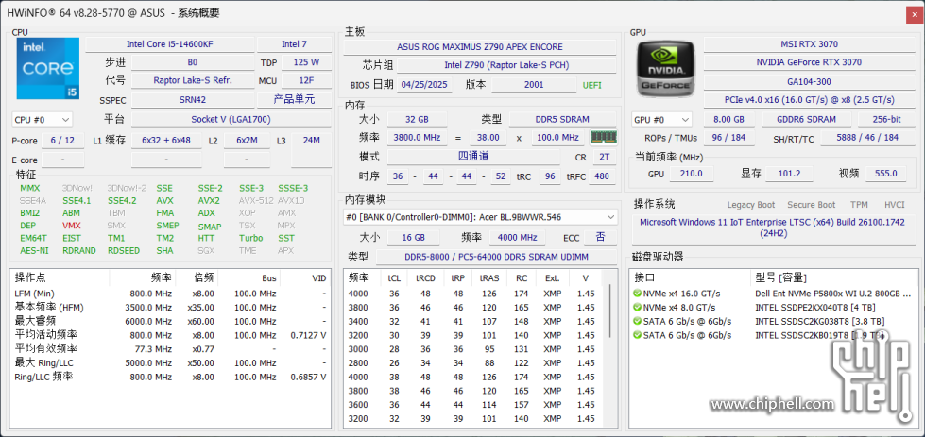Click the GPU clock 210.0 value
This screenshot has width=925, height=437.
coord(692,173)
